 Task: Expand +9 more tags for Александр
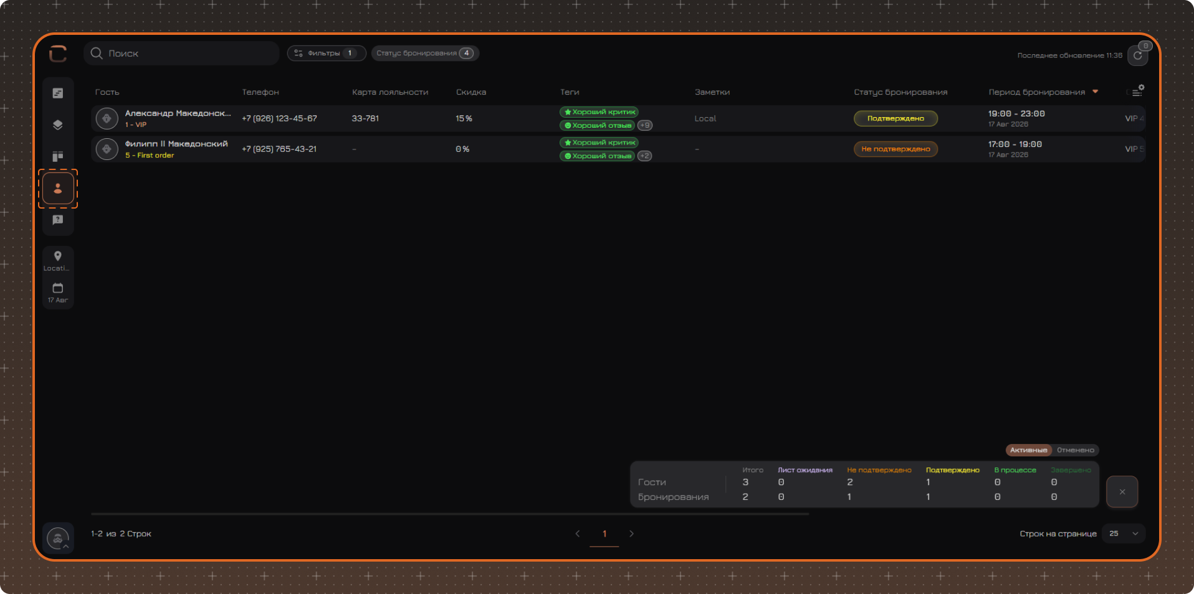[x=645, y=125]
